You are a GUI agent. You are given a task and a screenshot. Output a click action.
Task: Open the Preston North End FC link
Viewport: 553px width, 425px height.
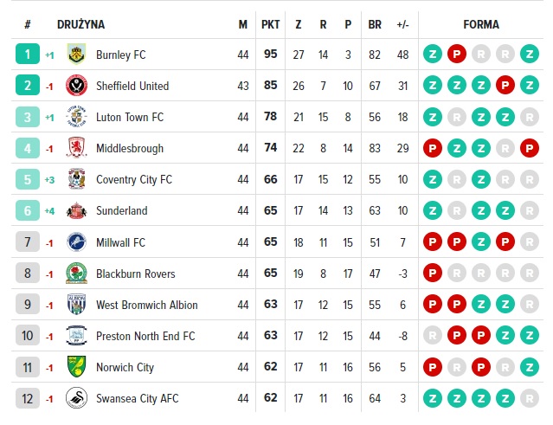tap(145, 336)
